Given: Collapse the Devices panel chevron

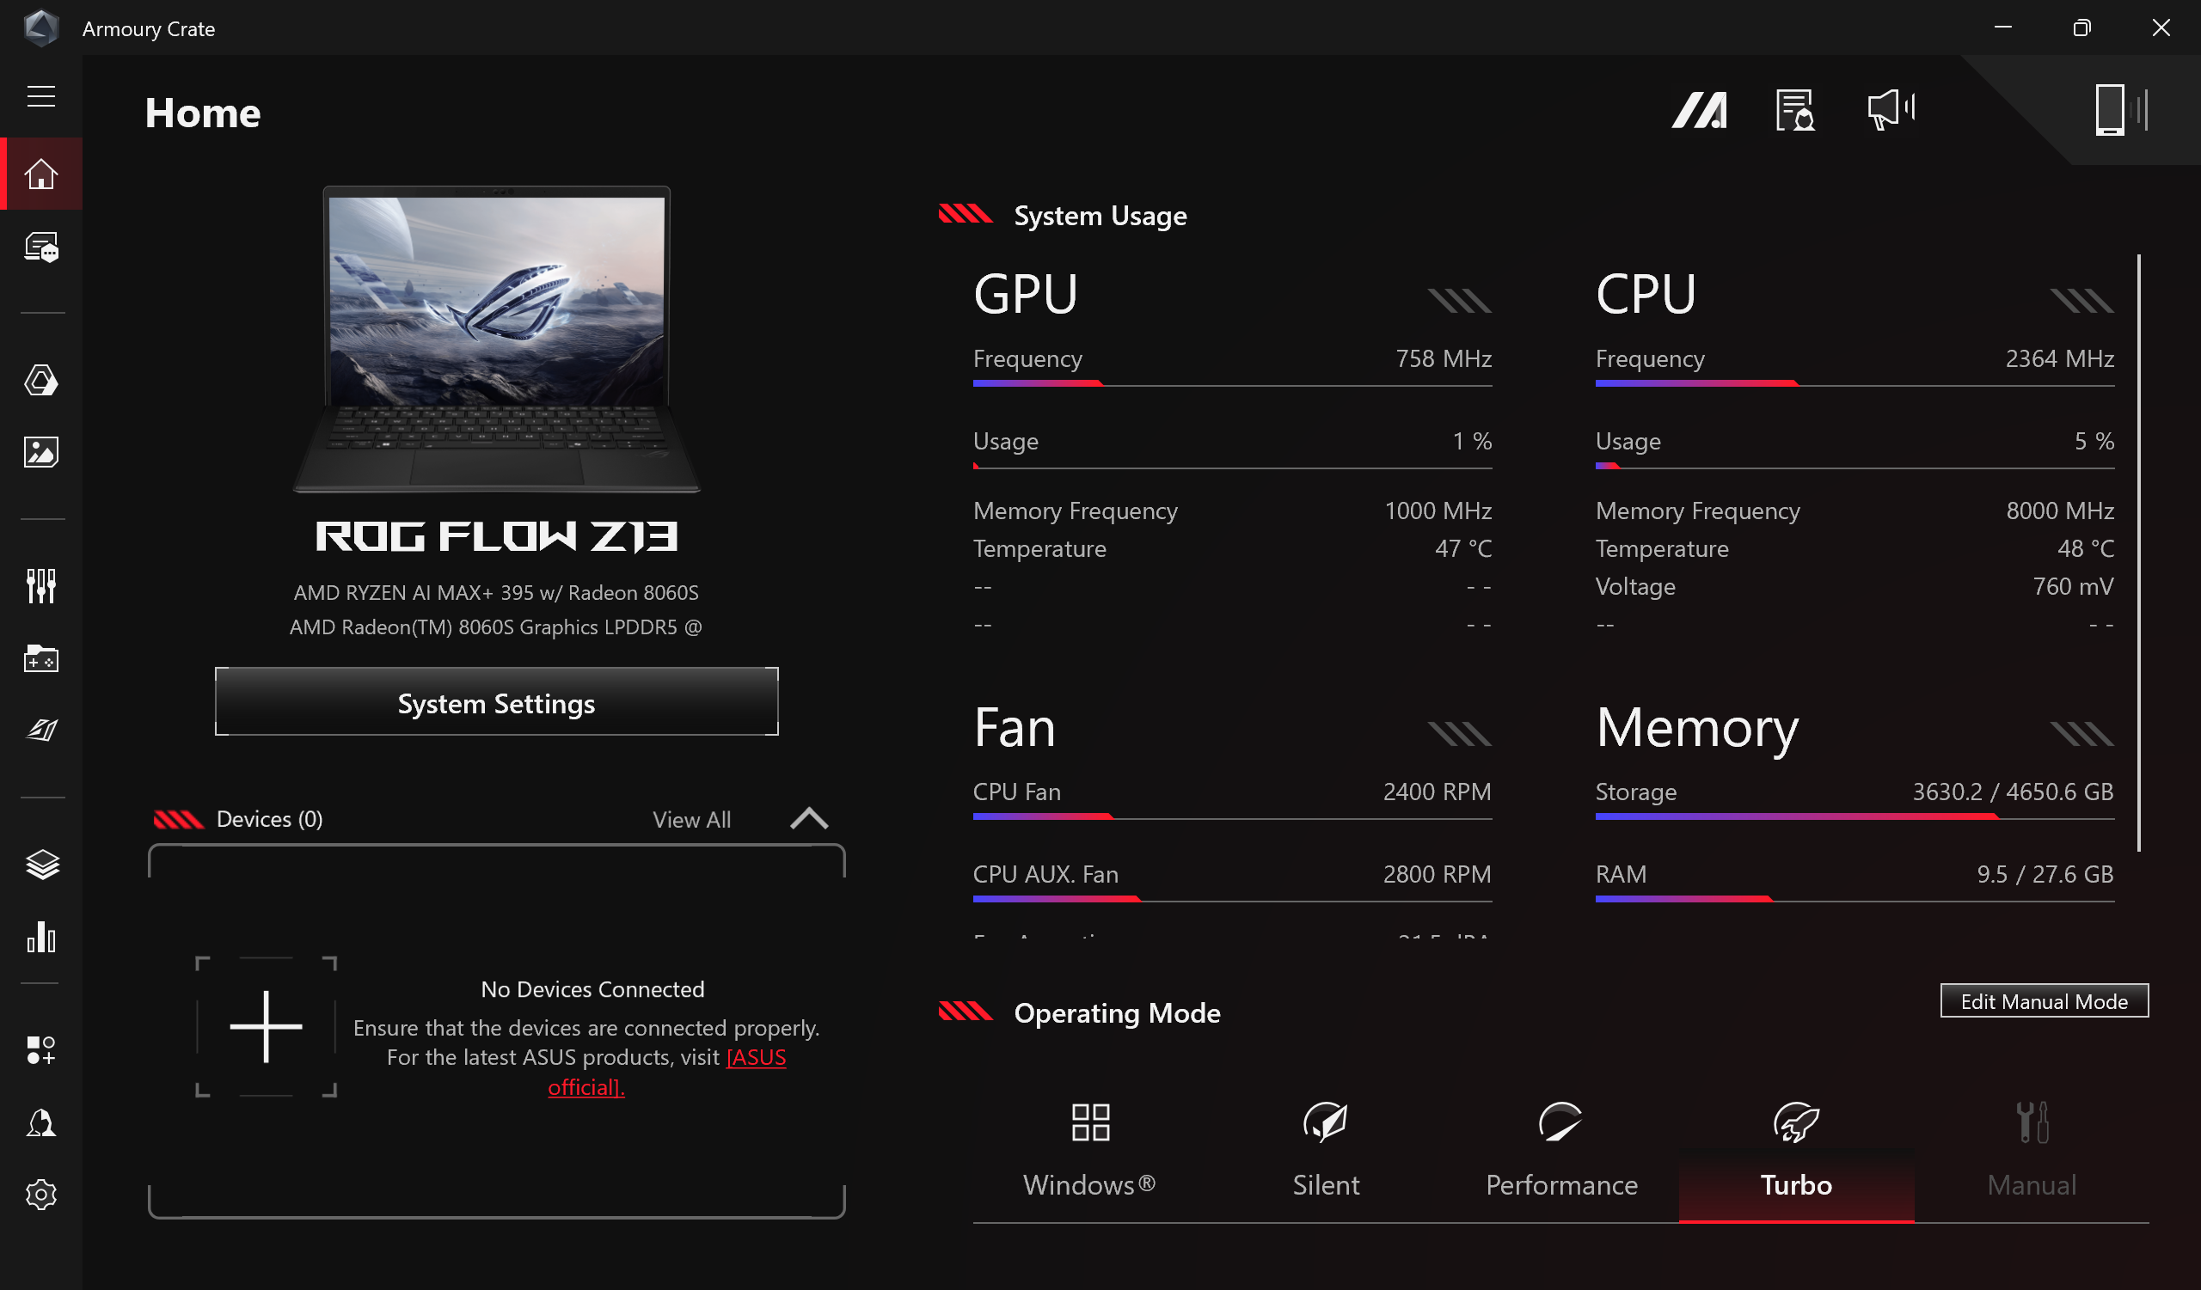Looking at the screenshot, I should coord(809,819).
